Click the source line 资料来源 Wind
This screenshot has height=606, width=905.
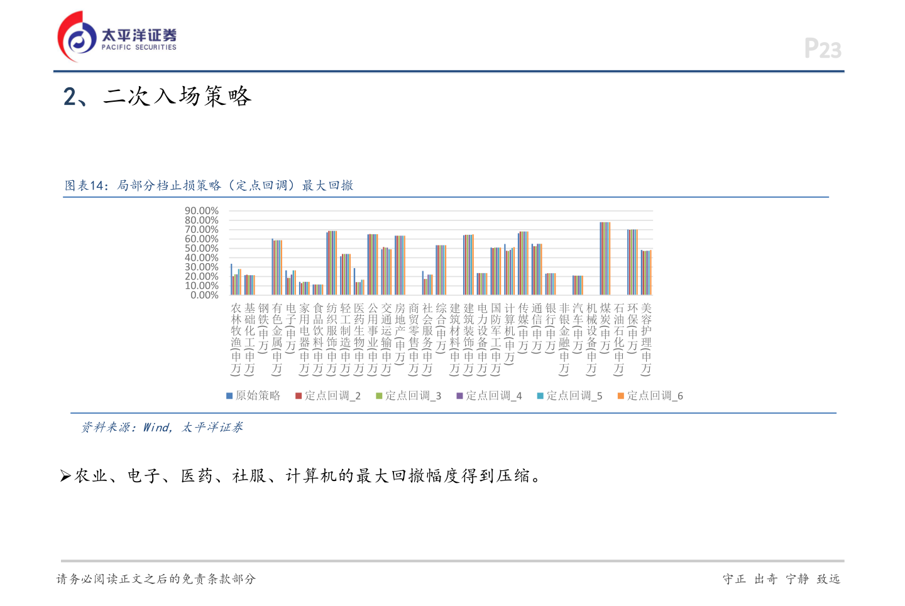coord(162,427)
